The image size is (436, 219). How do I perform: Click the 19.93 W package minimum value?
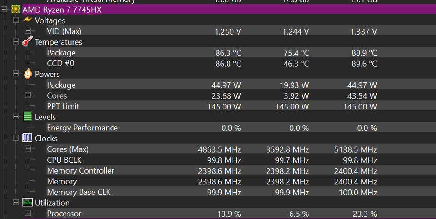pos(294,85)
